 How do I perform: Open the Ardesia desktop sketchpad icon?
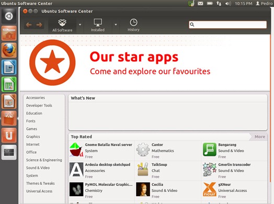pyautogui.click(x=76, y=169)
